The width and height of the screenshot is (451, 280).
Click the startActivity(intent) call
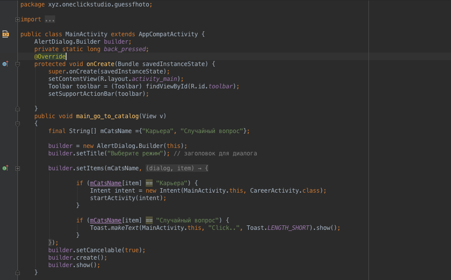(x=127, y=198)
